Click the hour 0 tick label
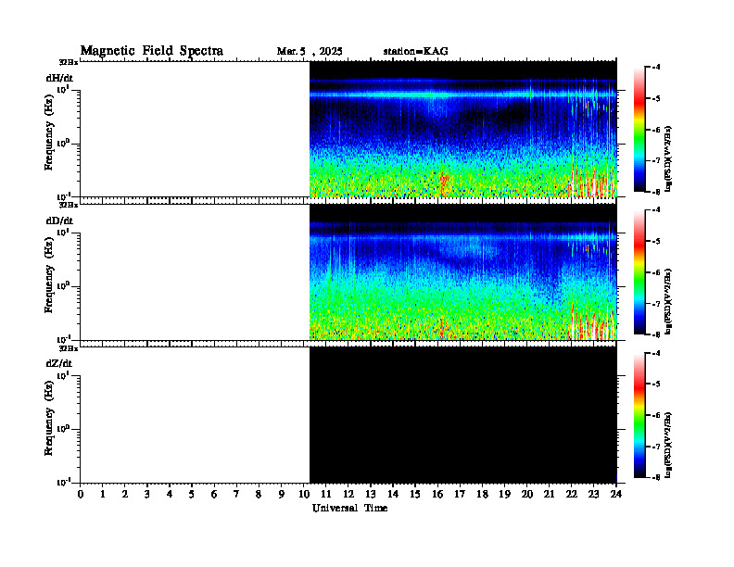The height and width of the screenshot is (567, 734). [81, 495]
